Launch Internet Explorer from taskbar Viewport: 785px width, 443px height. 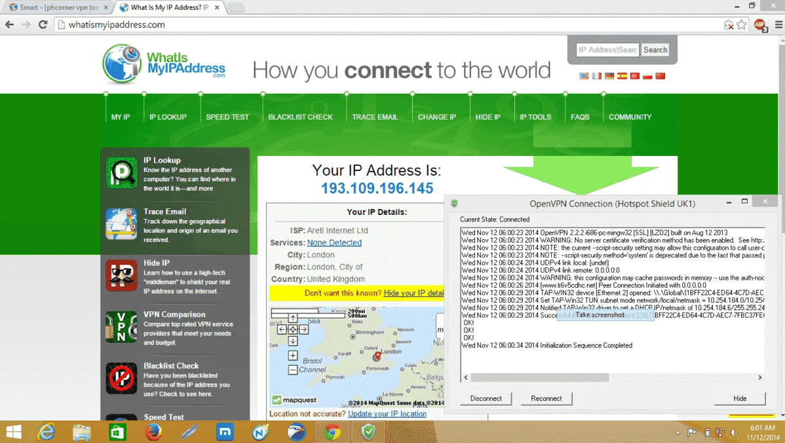(47, 432)
